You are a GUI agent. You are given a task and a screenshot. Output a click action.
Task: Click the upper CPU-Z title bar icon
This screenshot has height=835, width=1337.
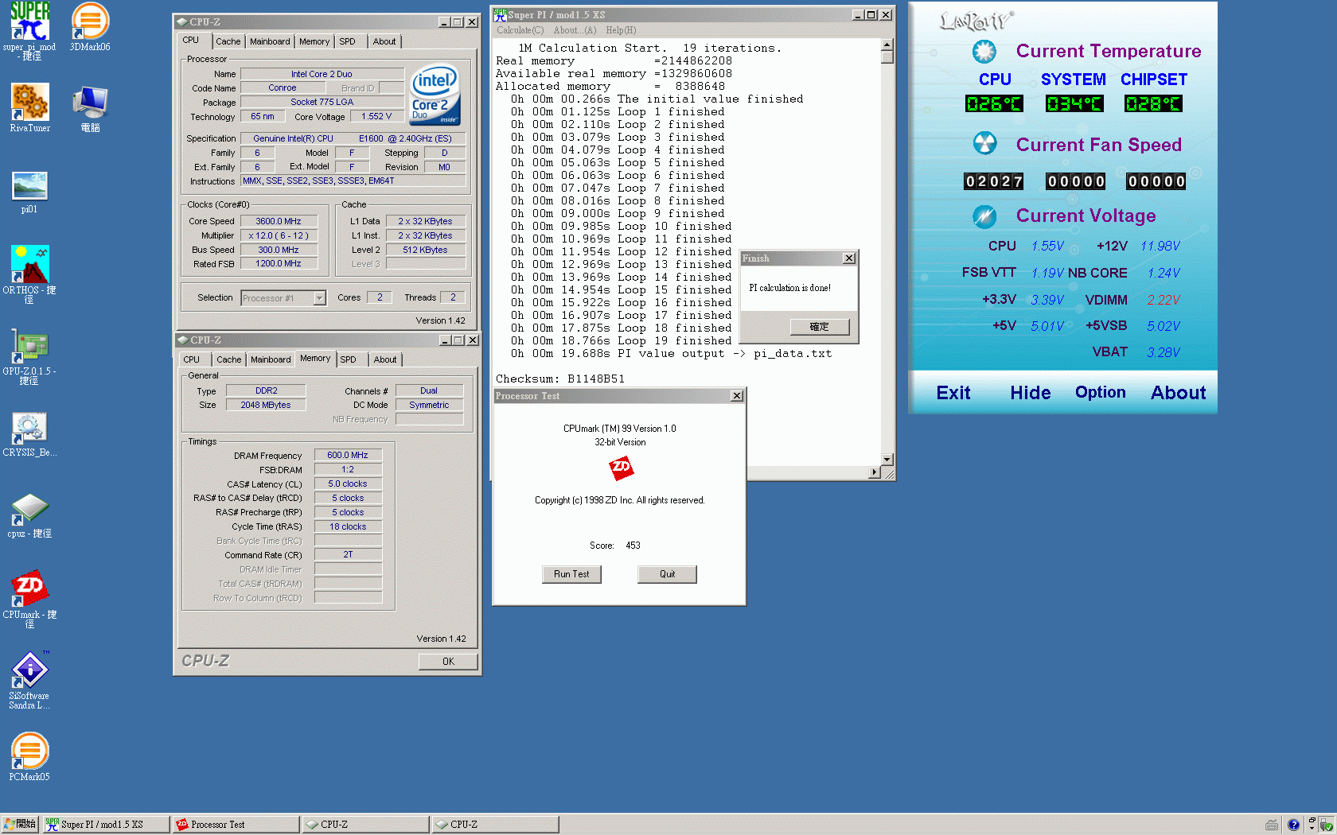181,22
